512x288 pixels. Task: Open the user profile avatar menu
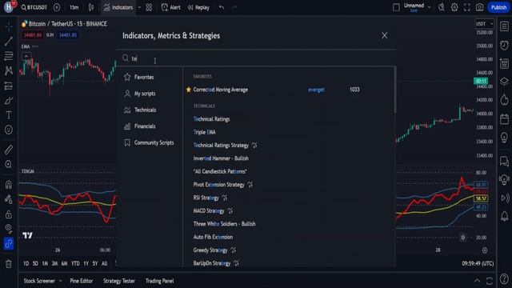pos(9,7)
